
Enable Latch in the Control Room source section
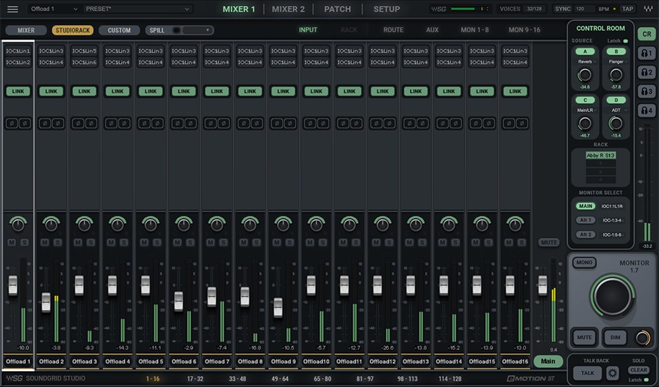(x=627, y=40)
